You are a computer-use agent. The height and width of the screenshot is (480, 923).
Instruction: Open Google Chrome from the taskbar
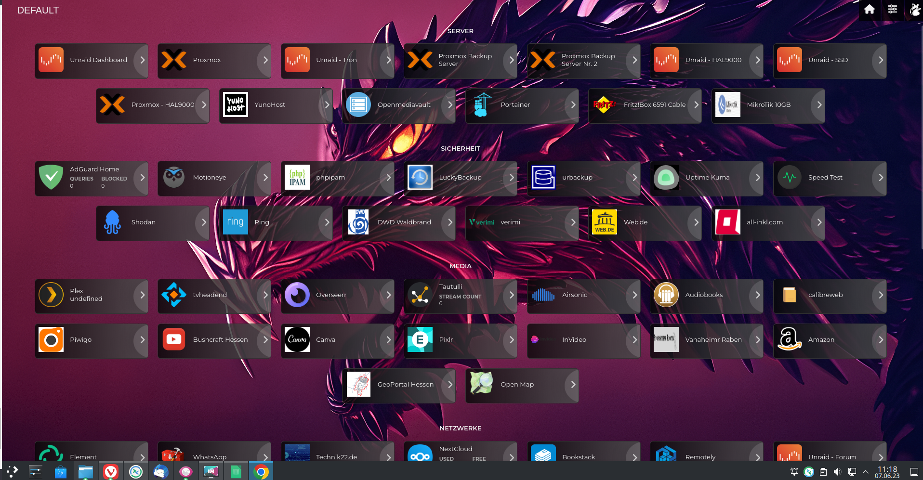[x=261, y=472]
